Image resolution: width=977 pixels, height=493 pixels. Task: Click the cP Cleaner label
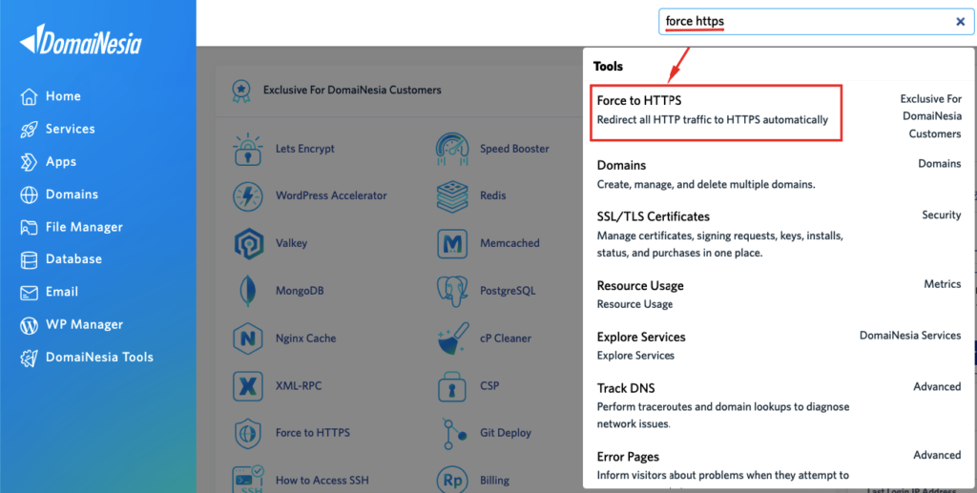point(506,339)
